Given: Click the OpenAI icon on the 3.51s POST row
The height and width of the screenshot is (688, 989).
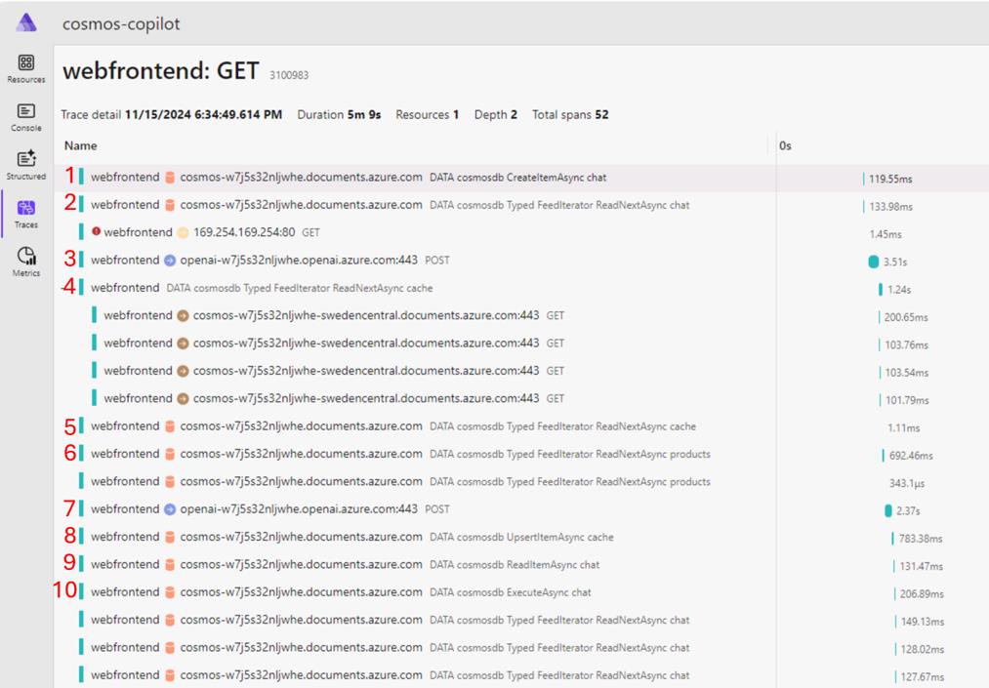Looking at the screenshot, I should (x=170, y=260).
